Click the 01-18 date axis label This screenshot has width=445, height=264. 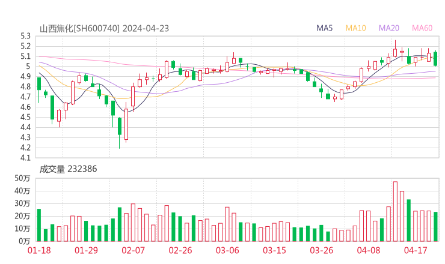click(39, 250)
